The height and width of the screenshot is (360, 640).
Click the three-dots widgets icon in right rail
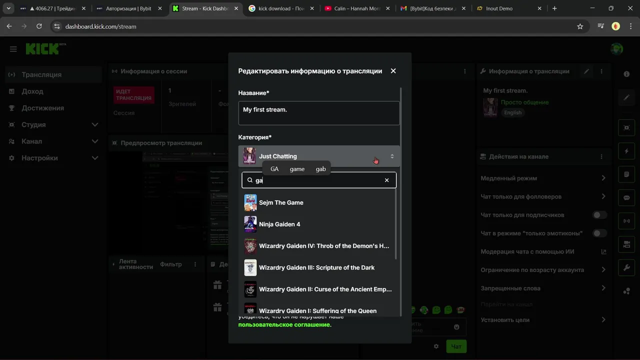click(x=626, y=291)
